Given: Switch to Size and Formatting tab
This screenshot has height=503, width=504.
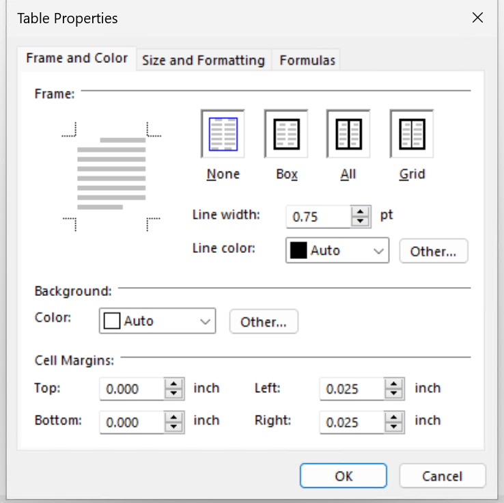Looking at the screenshot, I should (x=203, y=60).
